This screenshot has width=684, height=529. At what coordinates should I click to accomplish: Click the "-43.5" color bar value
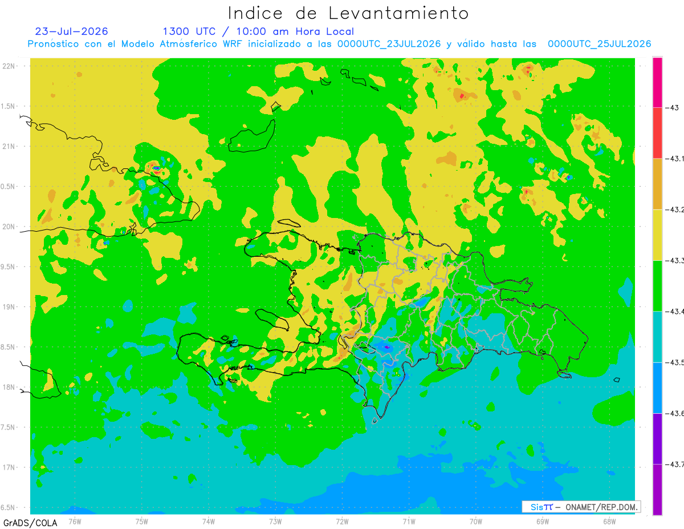674,362
